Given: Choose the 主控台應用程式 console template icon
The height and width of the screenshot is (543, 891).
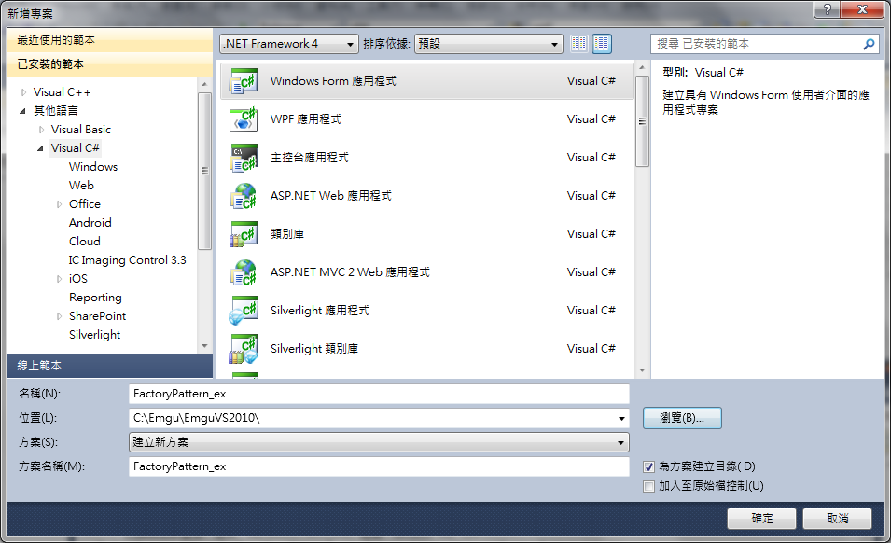Looking at the screenshot, I should point(244,158).
